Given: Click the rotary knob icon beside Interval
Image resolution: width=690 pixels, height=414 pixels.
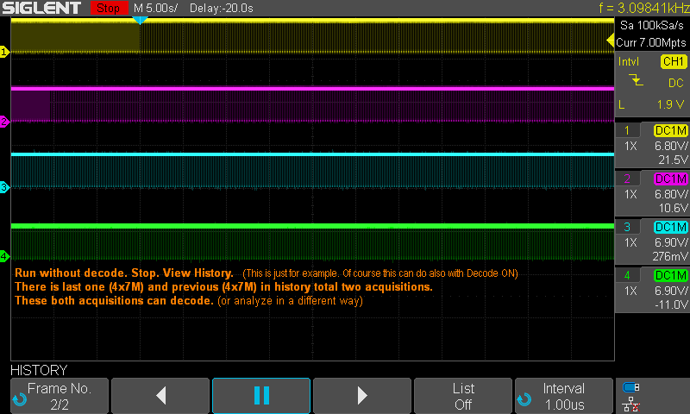Looking at the screenshot, I should point(524,400).
